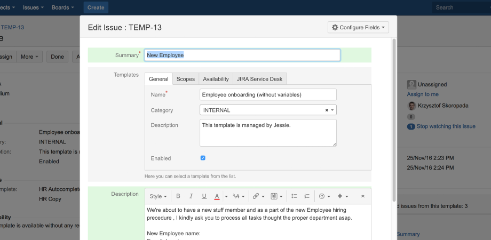Click Stop watching this issue link
Viewport: 491px width, 240px height.
click(x=446, y=126)
